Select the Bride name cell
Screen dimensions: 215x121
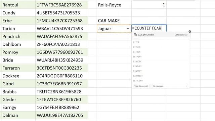[x=18, y=60]
